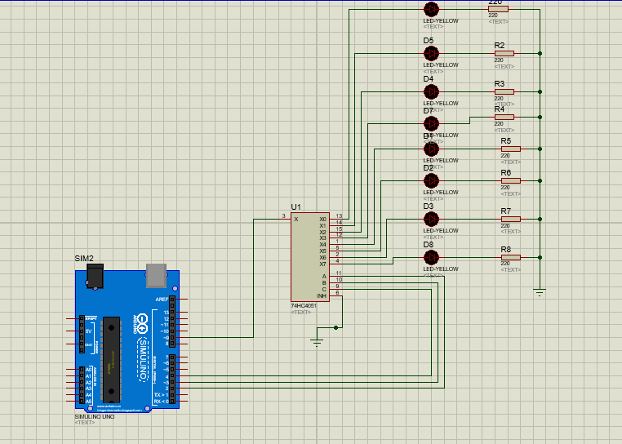Click the junction dot near ground below INH

tap(336, 328)
